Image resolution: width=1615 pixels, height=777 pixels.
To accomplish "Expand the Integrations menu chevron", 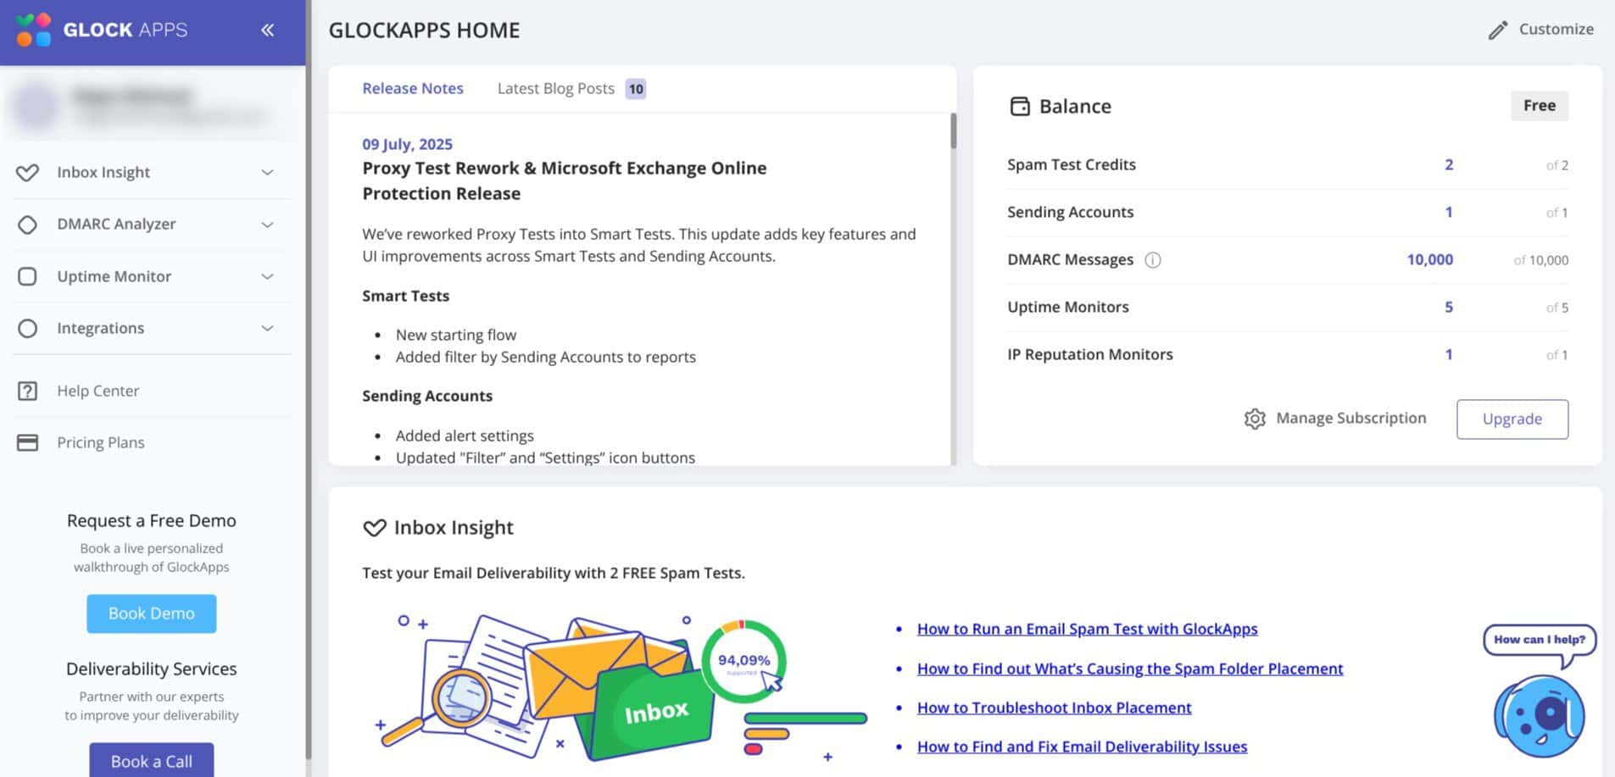I will coord(267,329).
